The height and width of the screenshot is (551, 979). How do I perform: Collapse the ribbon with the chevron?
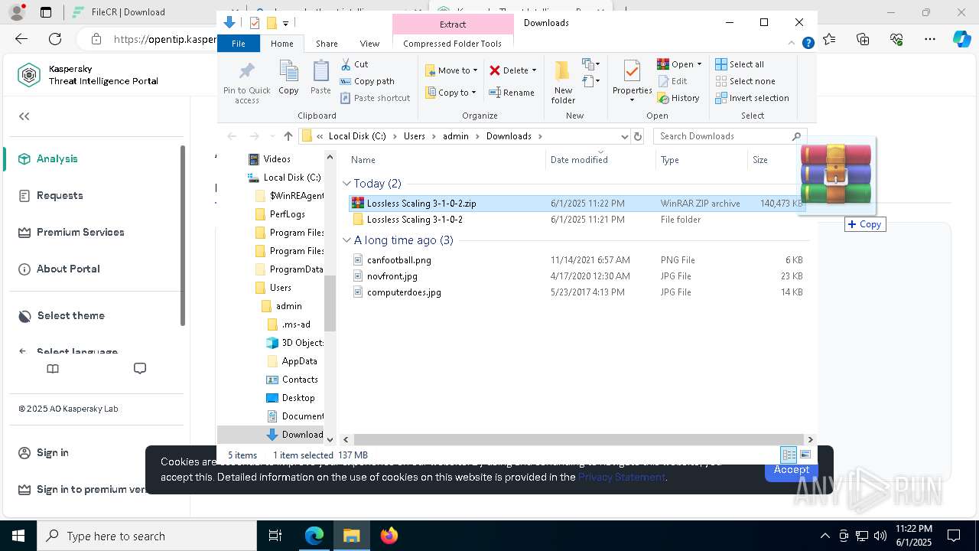point(792,44)
